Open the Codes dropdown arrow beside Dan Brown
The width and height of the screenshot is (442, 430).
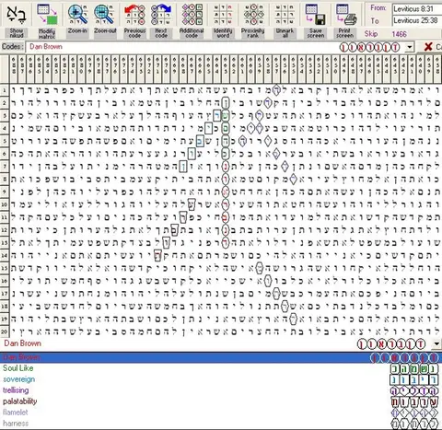[x=410, y=47]
